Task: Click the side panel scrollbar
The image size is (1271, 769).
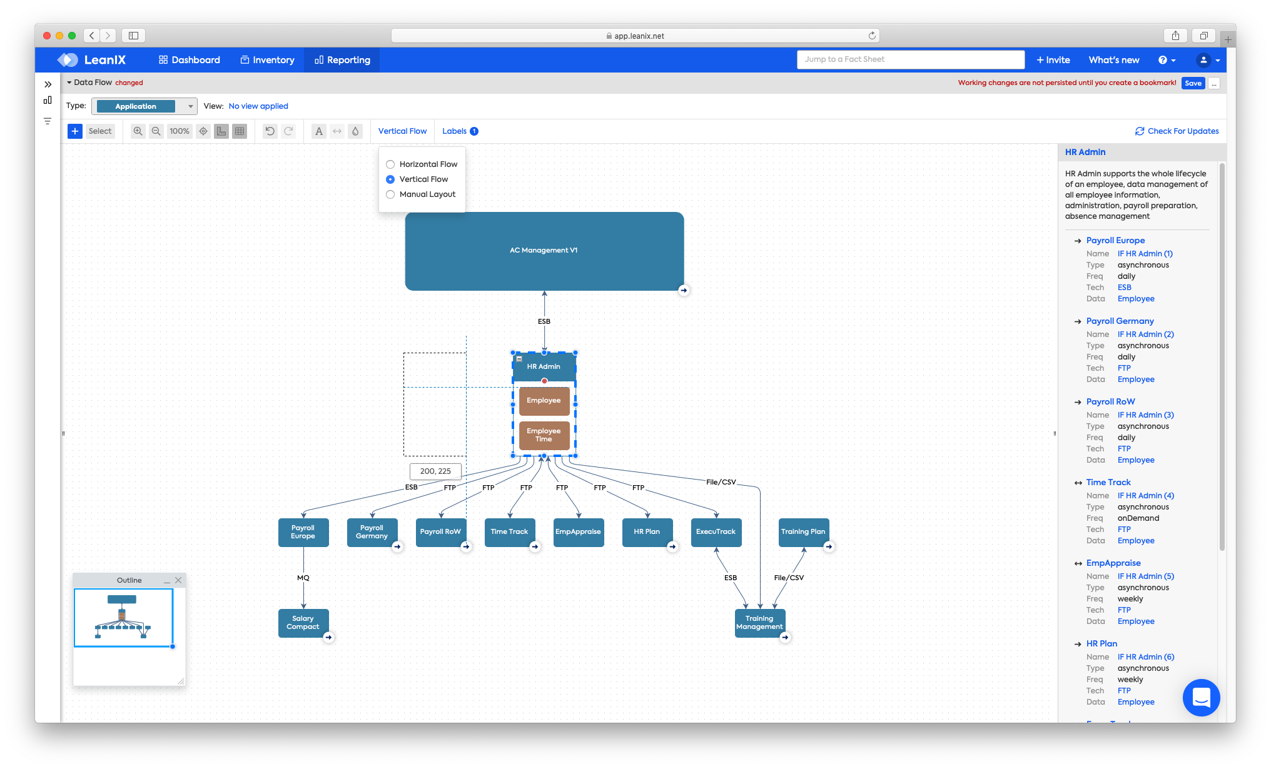Action: click(1222, 356)
